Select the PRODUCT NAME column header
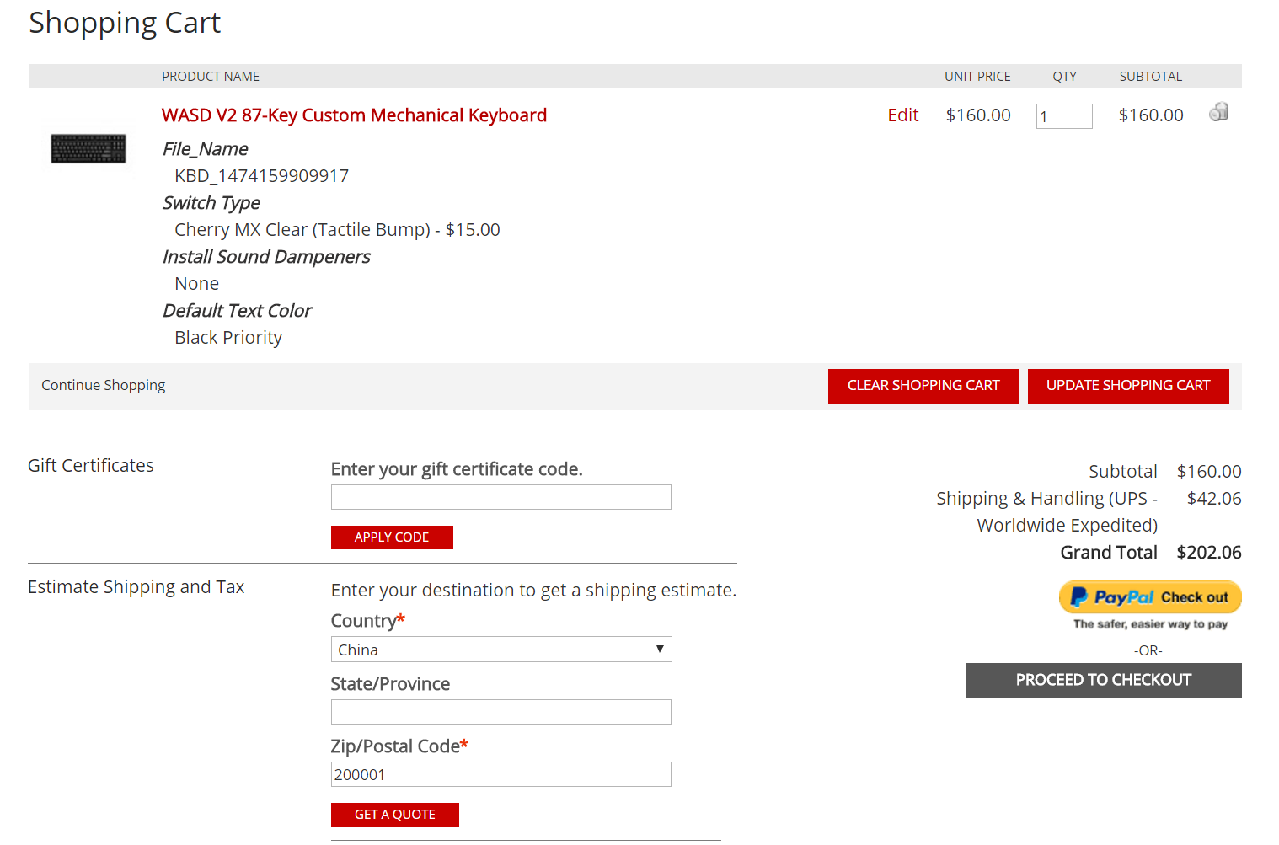 tap(211, 77)
